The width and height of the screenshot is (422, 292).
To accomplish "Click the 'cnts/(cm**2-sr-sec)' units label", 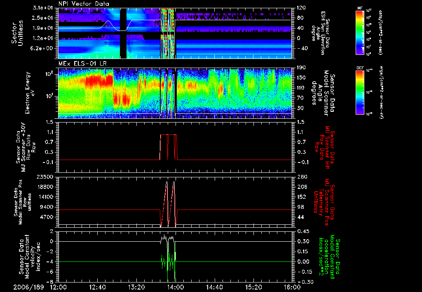I will coord(380,32).
